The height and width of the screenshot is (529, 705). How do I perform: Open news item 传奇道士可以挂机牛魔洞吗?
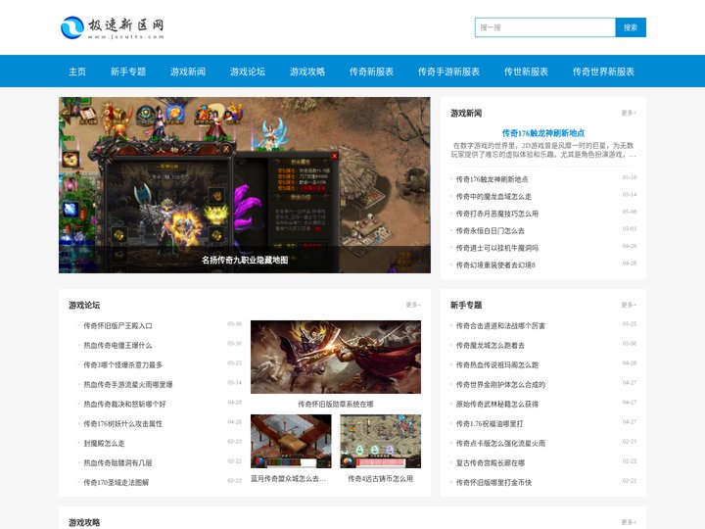(496, 248)
